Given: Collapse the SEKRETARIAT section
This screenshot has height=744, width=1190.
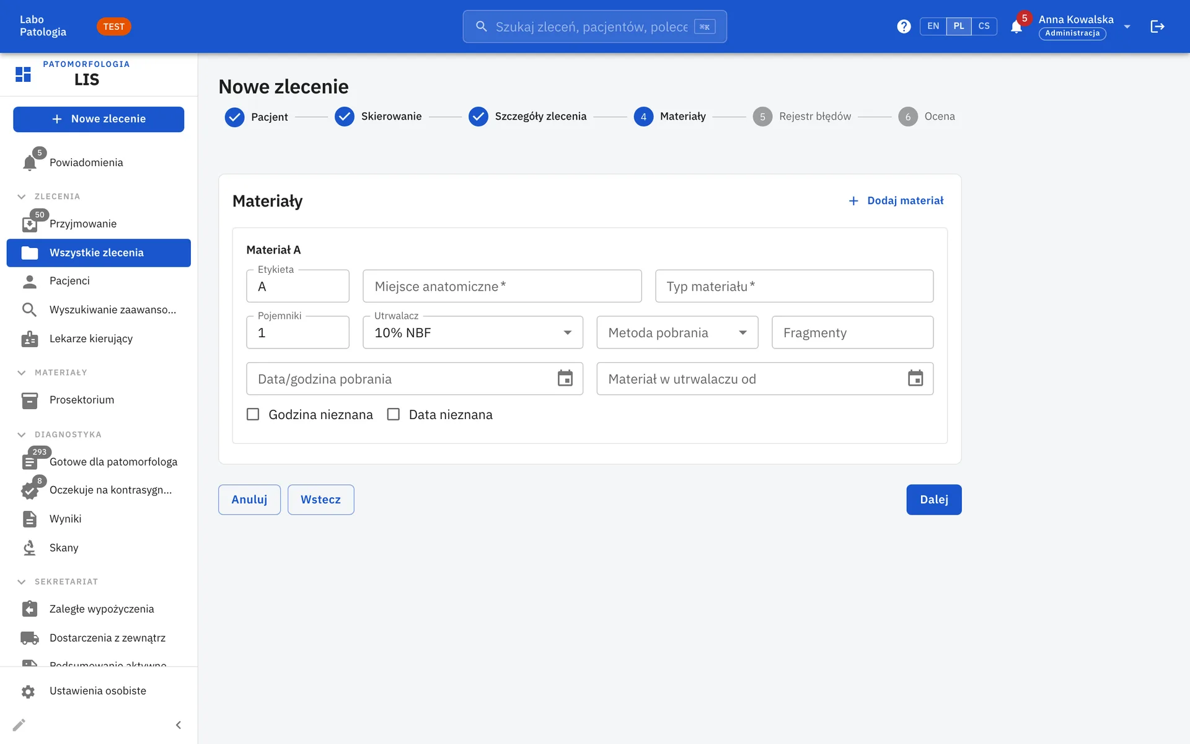Looking at the screenshot, I should (x=22, y=582).
